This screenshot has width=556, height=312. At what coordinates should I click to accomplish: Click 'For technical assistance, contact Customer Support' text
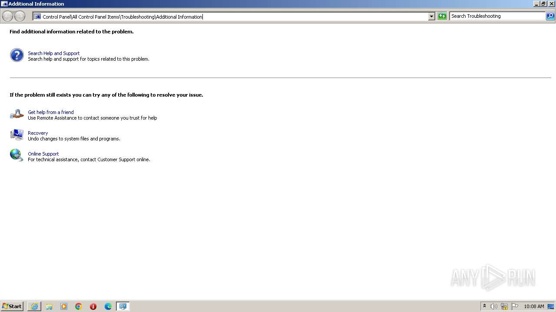[89, 159]
